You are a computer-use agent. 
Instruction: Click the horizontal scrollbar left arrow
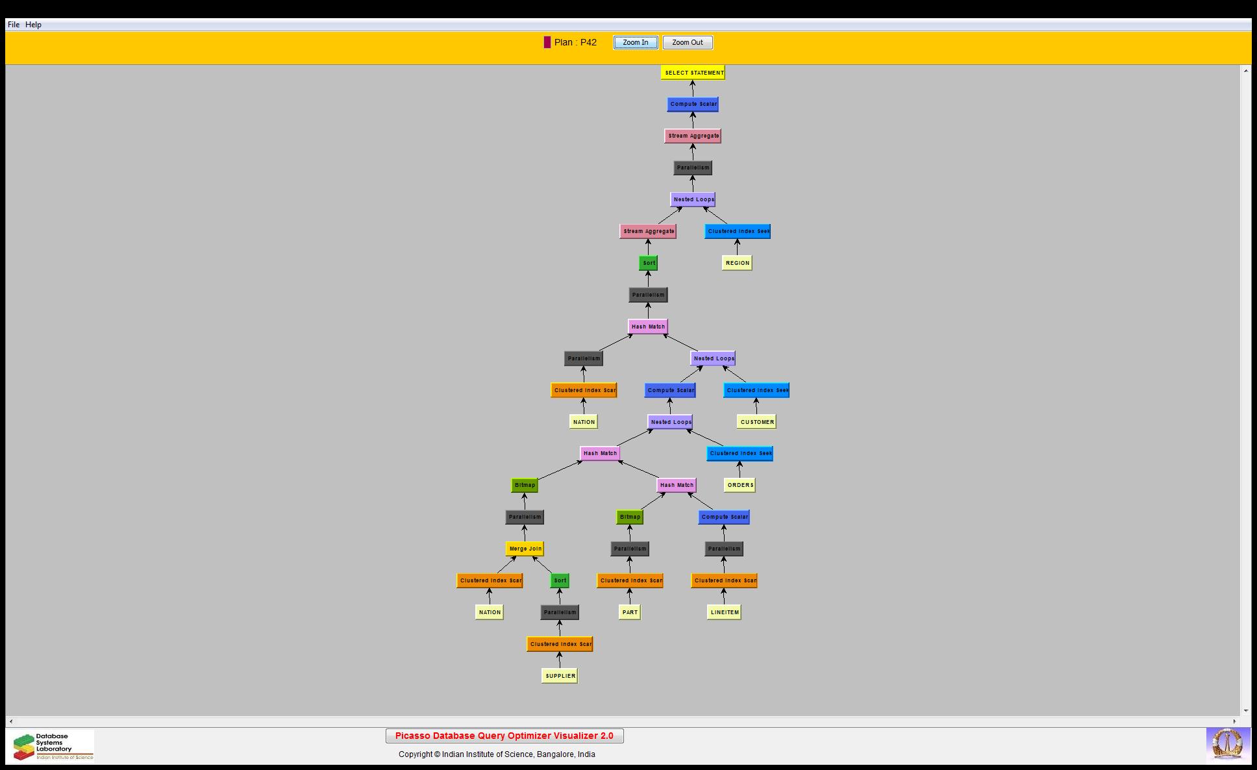pyautogui.click(x=10, y=721)
